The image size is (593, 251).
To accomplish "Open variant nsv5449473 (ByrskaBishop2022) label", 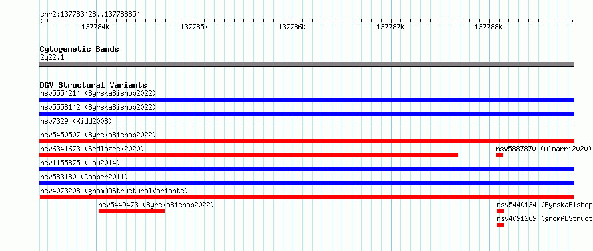I will click(x=156, y=205).
